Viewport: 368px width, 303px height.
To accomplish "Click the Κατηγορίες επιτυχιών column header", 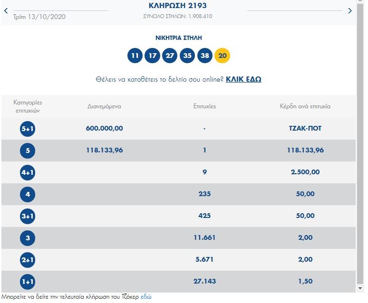I will click(28, 106).
